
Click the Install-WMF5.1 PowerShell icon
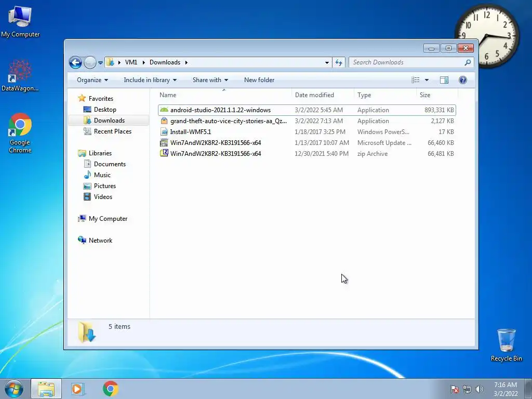164,131
